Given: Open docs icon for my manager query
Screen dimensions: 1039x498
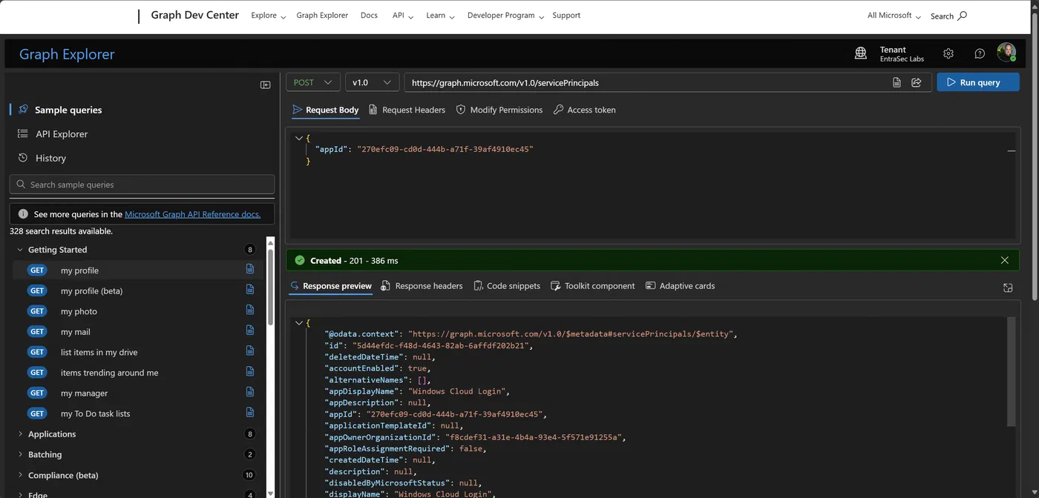Looking at the screenshot, I should (250, 392).
